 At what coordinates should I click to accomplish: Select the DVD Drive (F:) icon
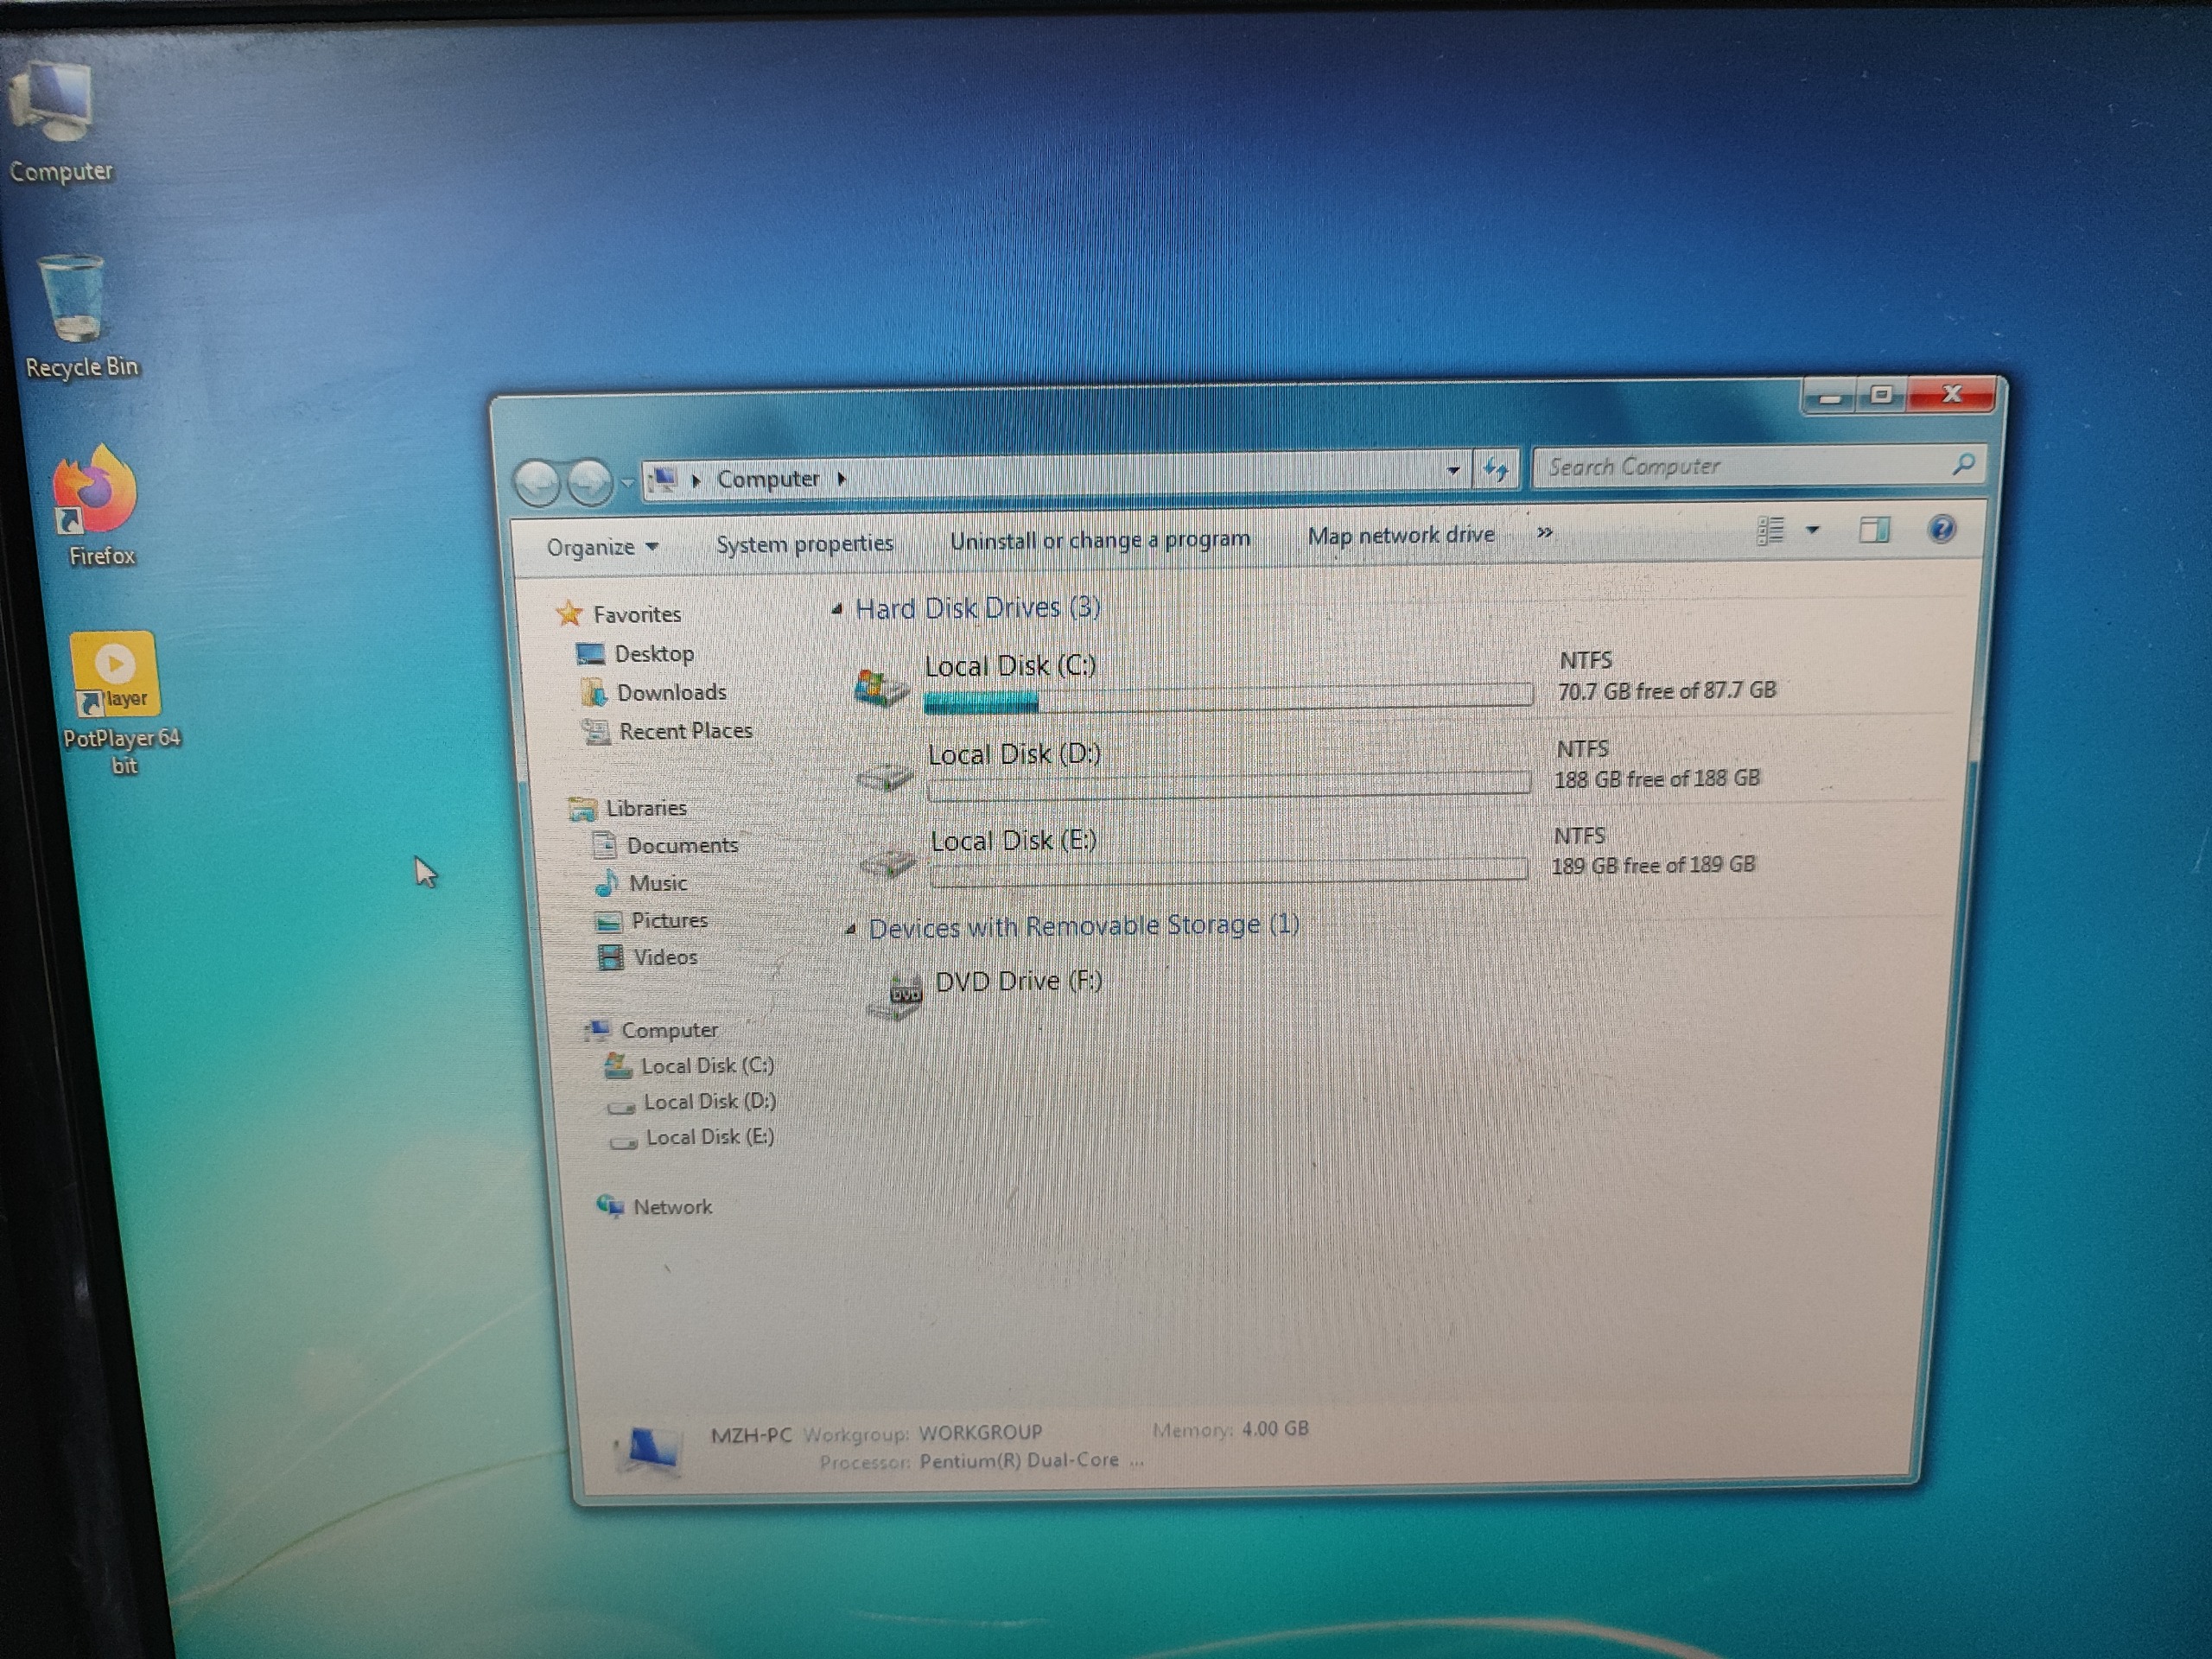click(x=896, y=995)
